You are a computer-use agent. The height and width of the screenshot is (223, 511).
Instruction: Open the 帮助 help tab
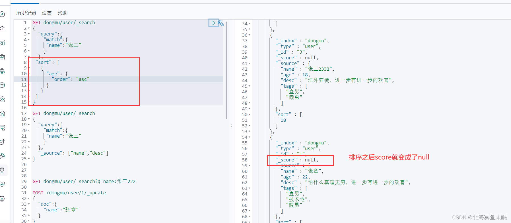point(63,13)
